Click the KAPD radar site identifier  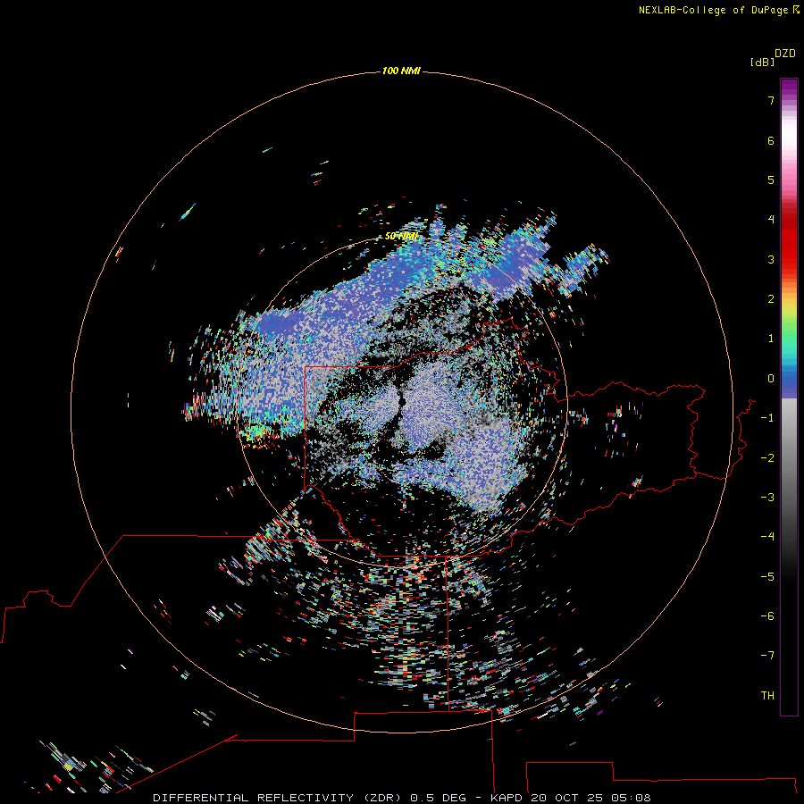point(507,798)
